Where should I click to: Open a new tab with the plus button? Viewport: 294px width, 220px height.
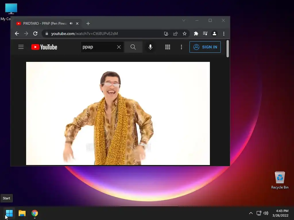tap(88, 23)
